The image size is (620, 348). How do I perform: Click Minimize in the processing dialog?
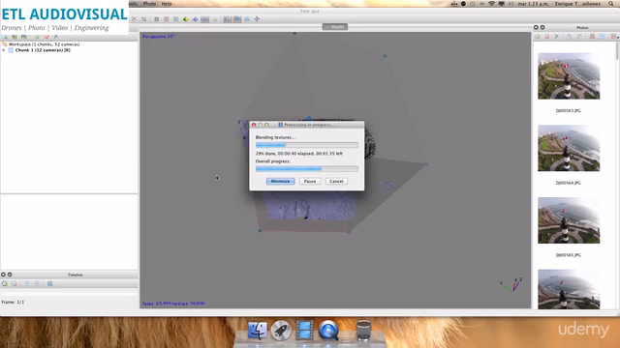coord(280,181)
